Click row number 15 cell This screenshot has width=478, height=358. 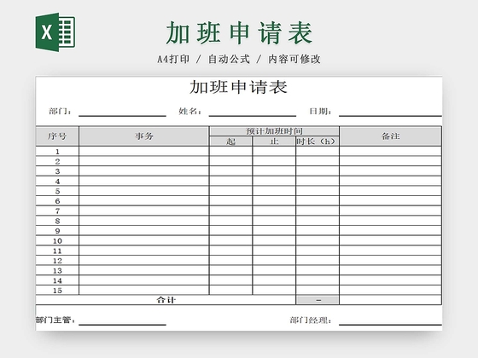click(57, 291)
